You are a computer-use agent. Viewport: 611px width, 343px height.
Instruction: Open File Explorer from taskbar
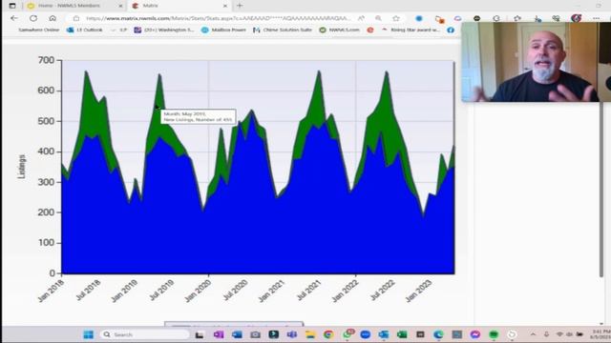[x=310, y=334]
